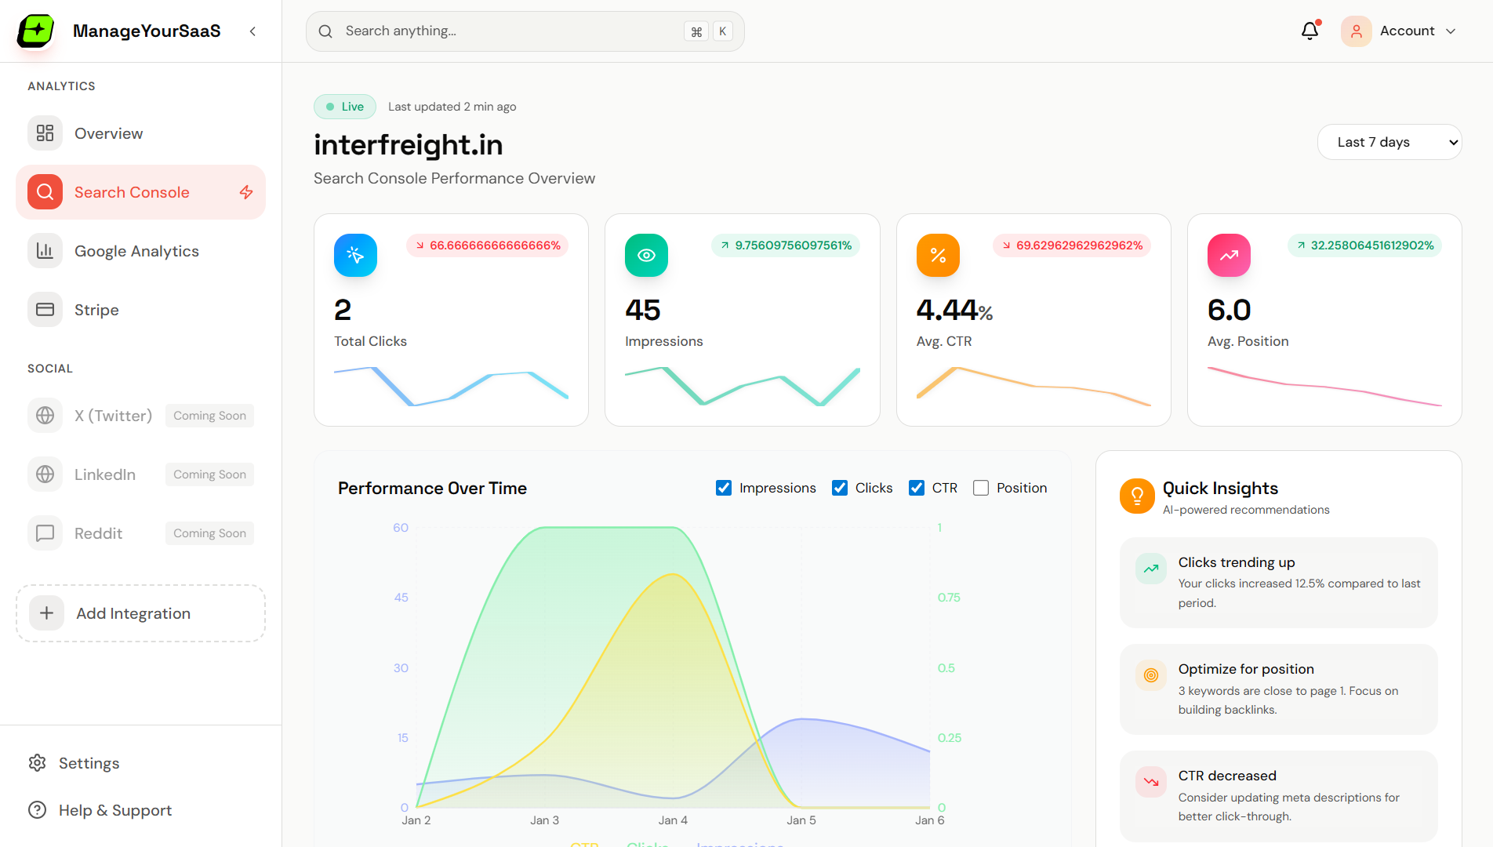Open the Last 7 days dropdown
The image size is (1493, 847).
1389,142
